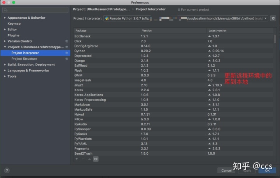Toggle the show early releases eye icon
This screenshot has height=178, width=280.
click(96, 159)
